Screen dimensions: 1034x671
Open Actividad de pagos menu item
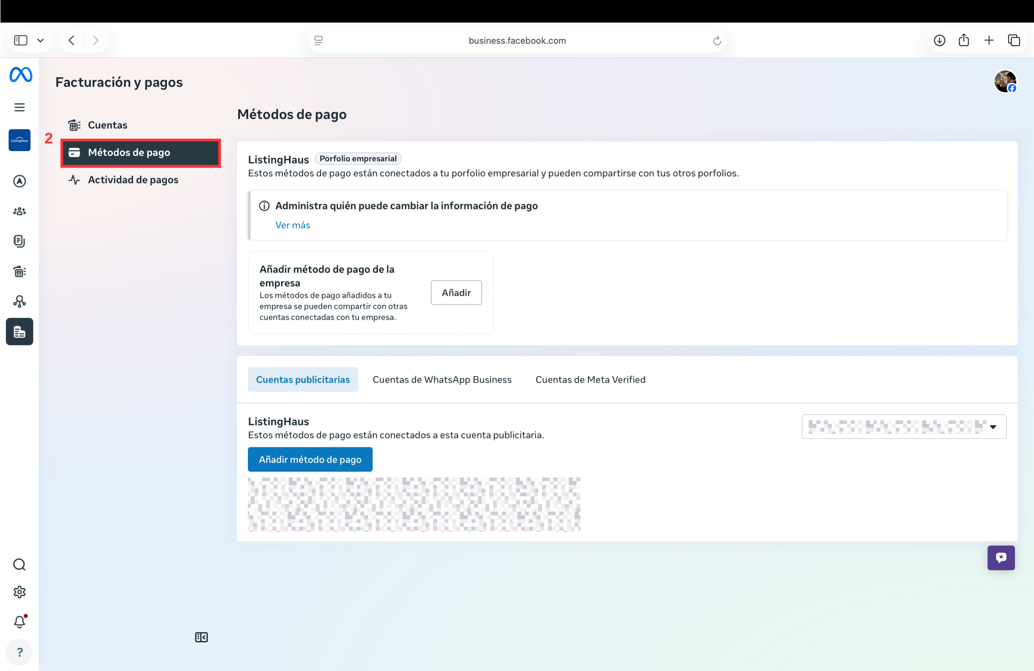pyautogui.click(x=133, y=180)
